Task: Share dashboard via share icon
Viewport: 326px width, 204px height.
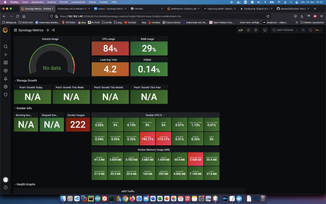Action: pyautogui.click(x=53, y=30)
